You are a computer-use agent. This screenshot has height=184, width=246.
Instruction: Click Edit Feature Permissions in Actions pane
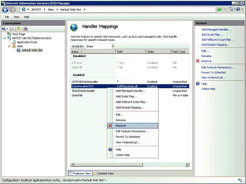click(x=218, y=68)
